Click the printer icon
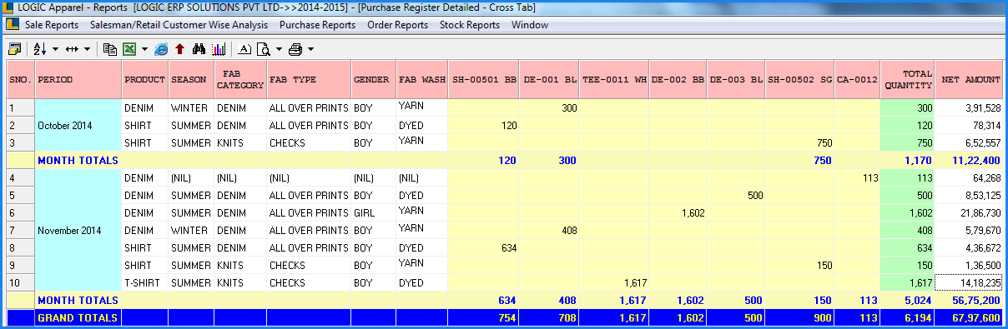The height and width of the screenshot is (329, 1008). (295, 49)
